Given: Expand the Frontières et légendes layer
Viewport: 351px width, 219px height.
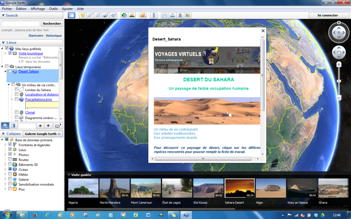Looking at the screenshot, I should 6,145.
